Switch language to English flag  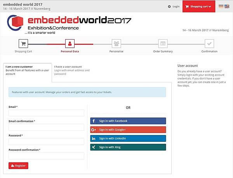pos(227,6)
